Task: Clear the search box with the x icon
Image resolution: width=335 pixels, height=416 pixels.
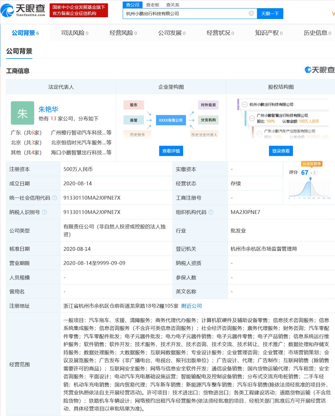Action: pyautogui.click(x=251, y=13)
